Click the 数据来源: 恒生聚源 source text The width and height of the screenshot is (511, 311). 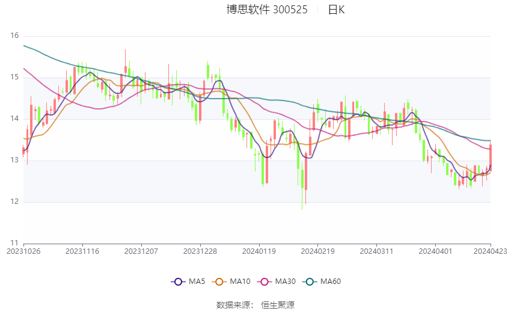[255, 305]
